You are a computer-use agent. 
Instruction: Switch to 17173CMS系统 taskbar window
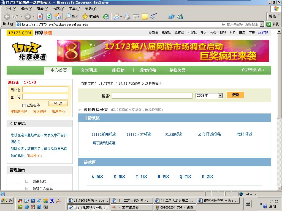pos(89,201)
